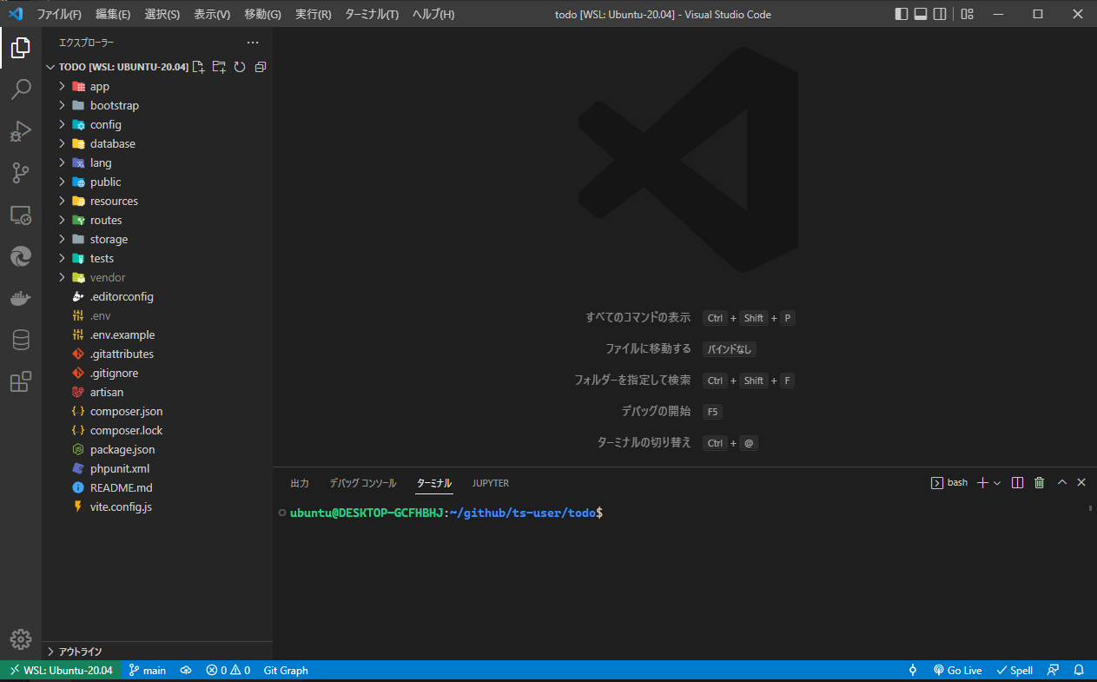The width and height of the screenshot is (1097, 682).
Task: Switch to the 出力 output tab
Action: 300,482
